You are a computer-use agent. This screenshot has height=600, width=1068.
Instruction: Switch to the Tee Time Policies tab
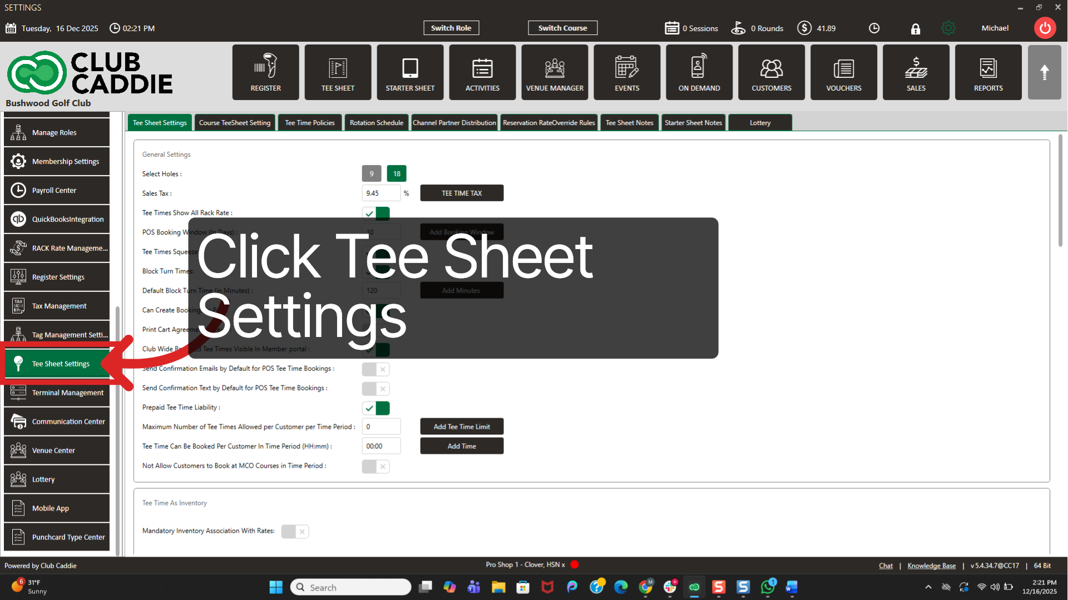click(x=309, y=122)
